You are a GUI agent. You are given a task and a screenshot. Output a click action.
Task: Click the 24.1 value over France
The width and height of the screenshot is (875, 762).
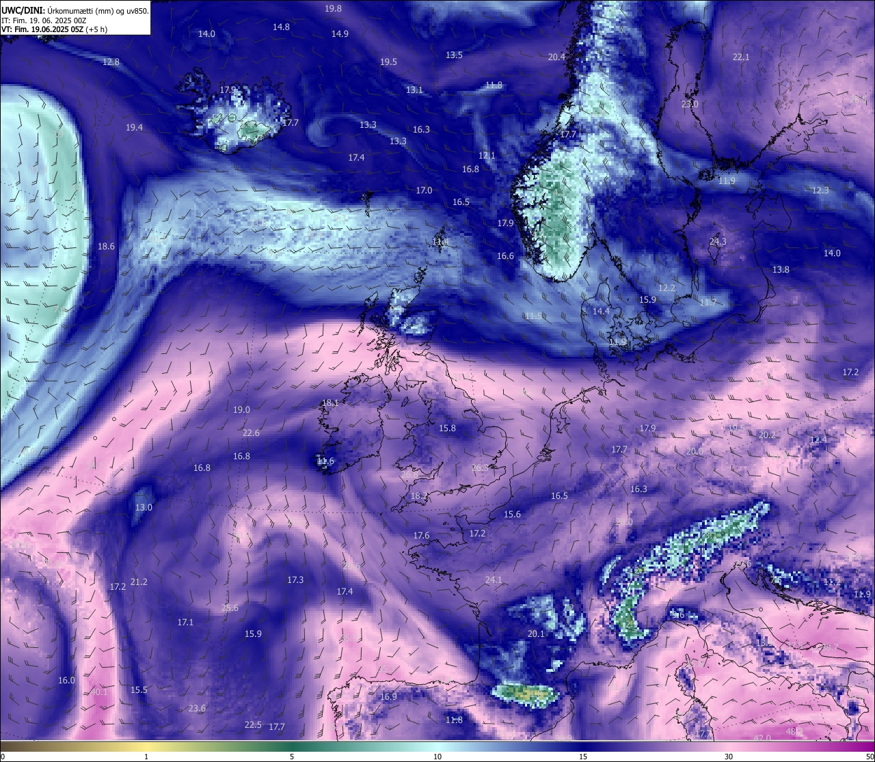click(494, 580)
